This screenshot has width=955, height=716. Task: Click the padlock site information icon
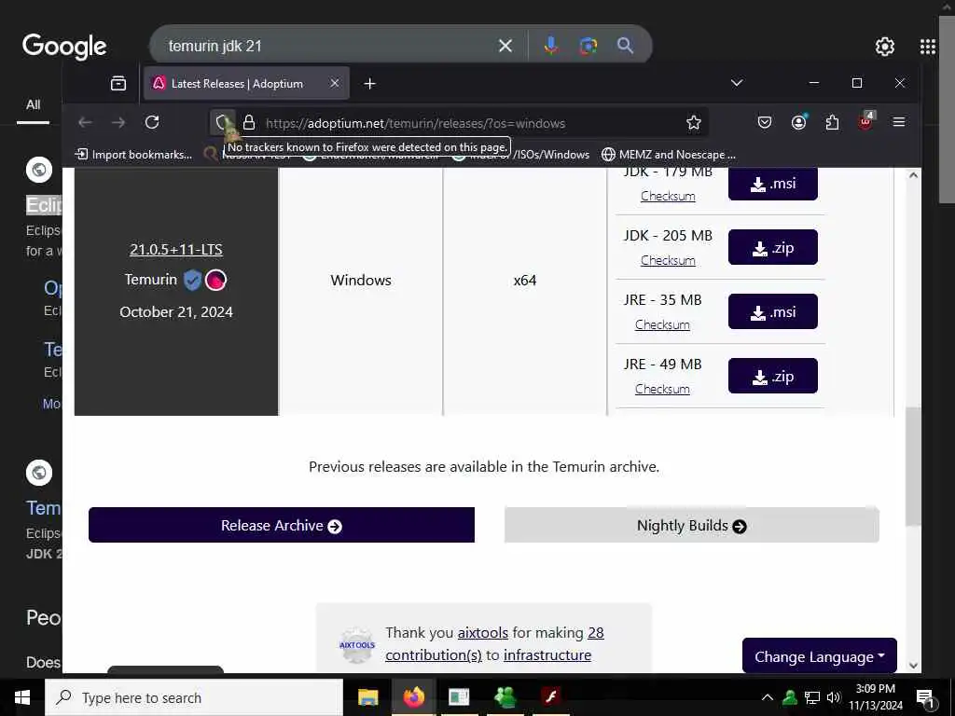[249, 122]
